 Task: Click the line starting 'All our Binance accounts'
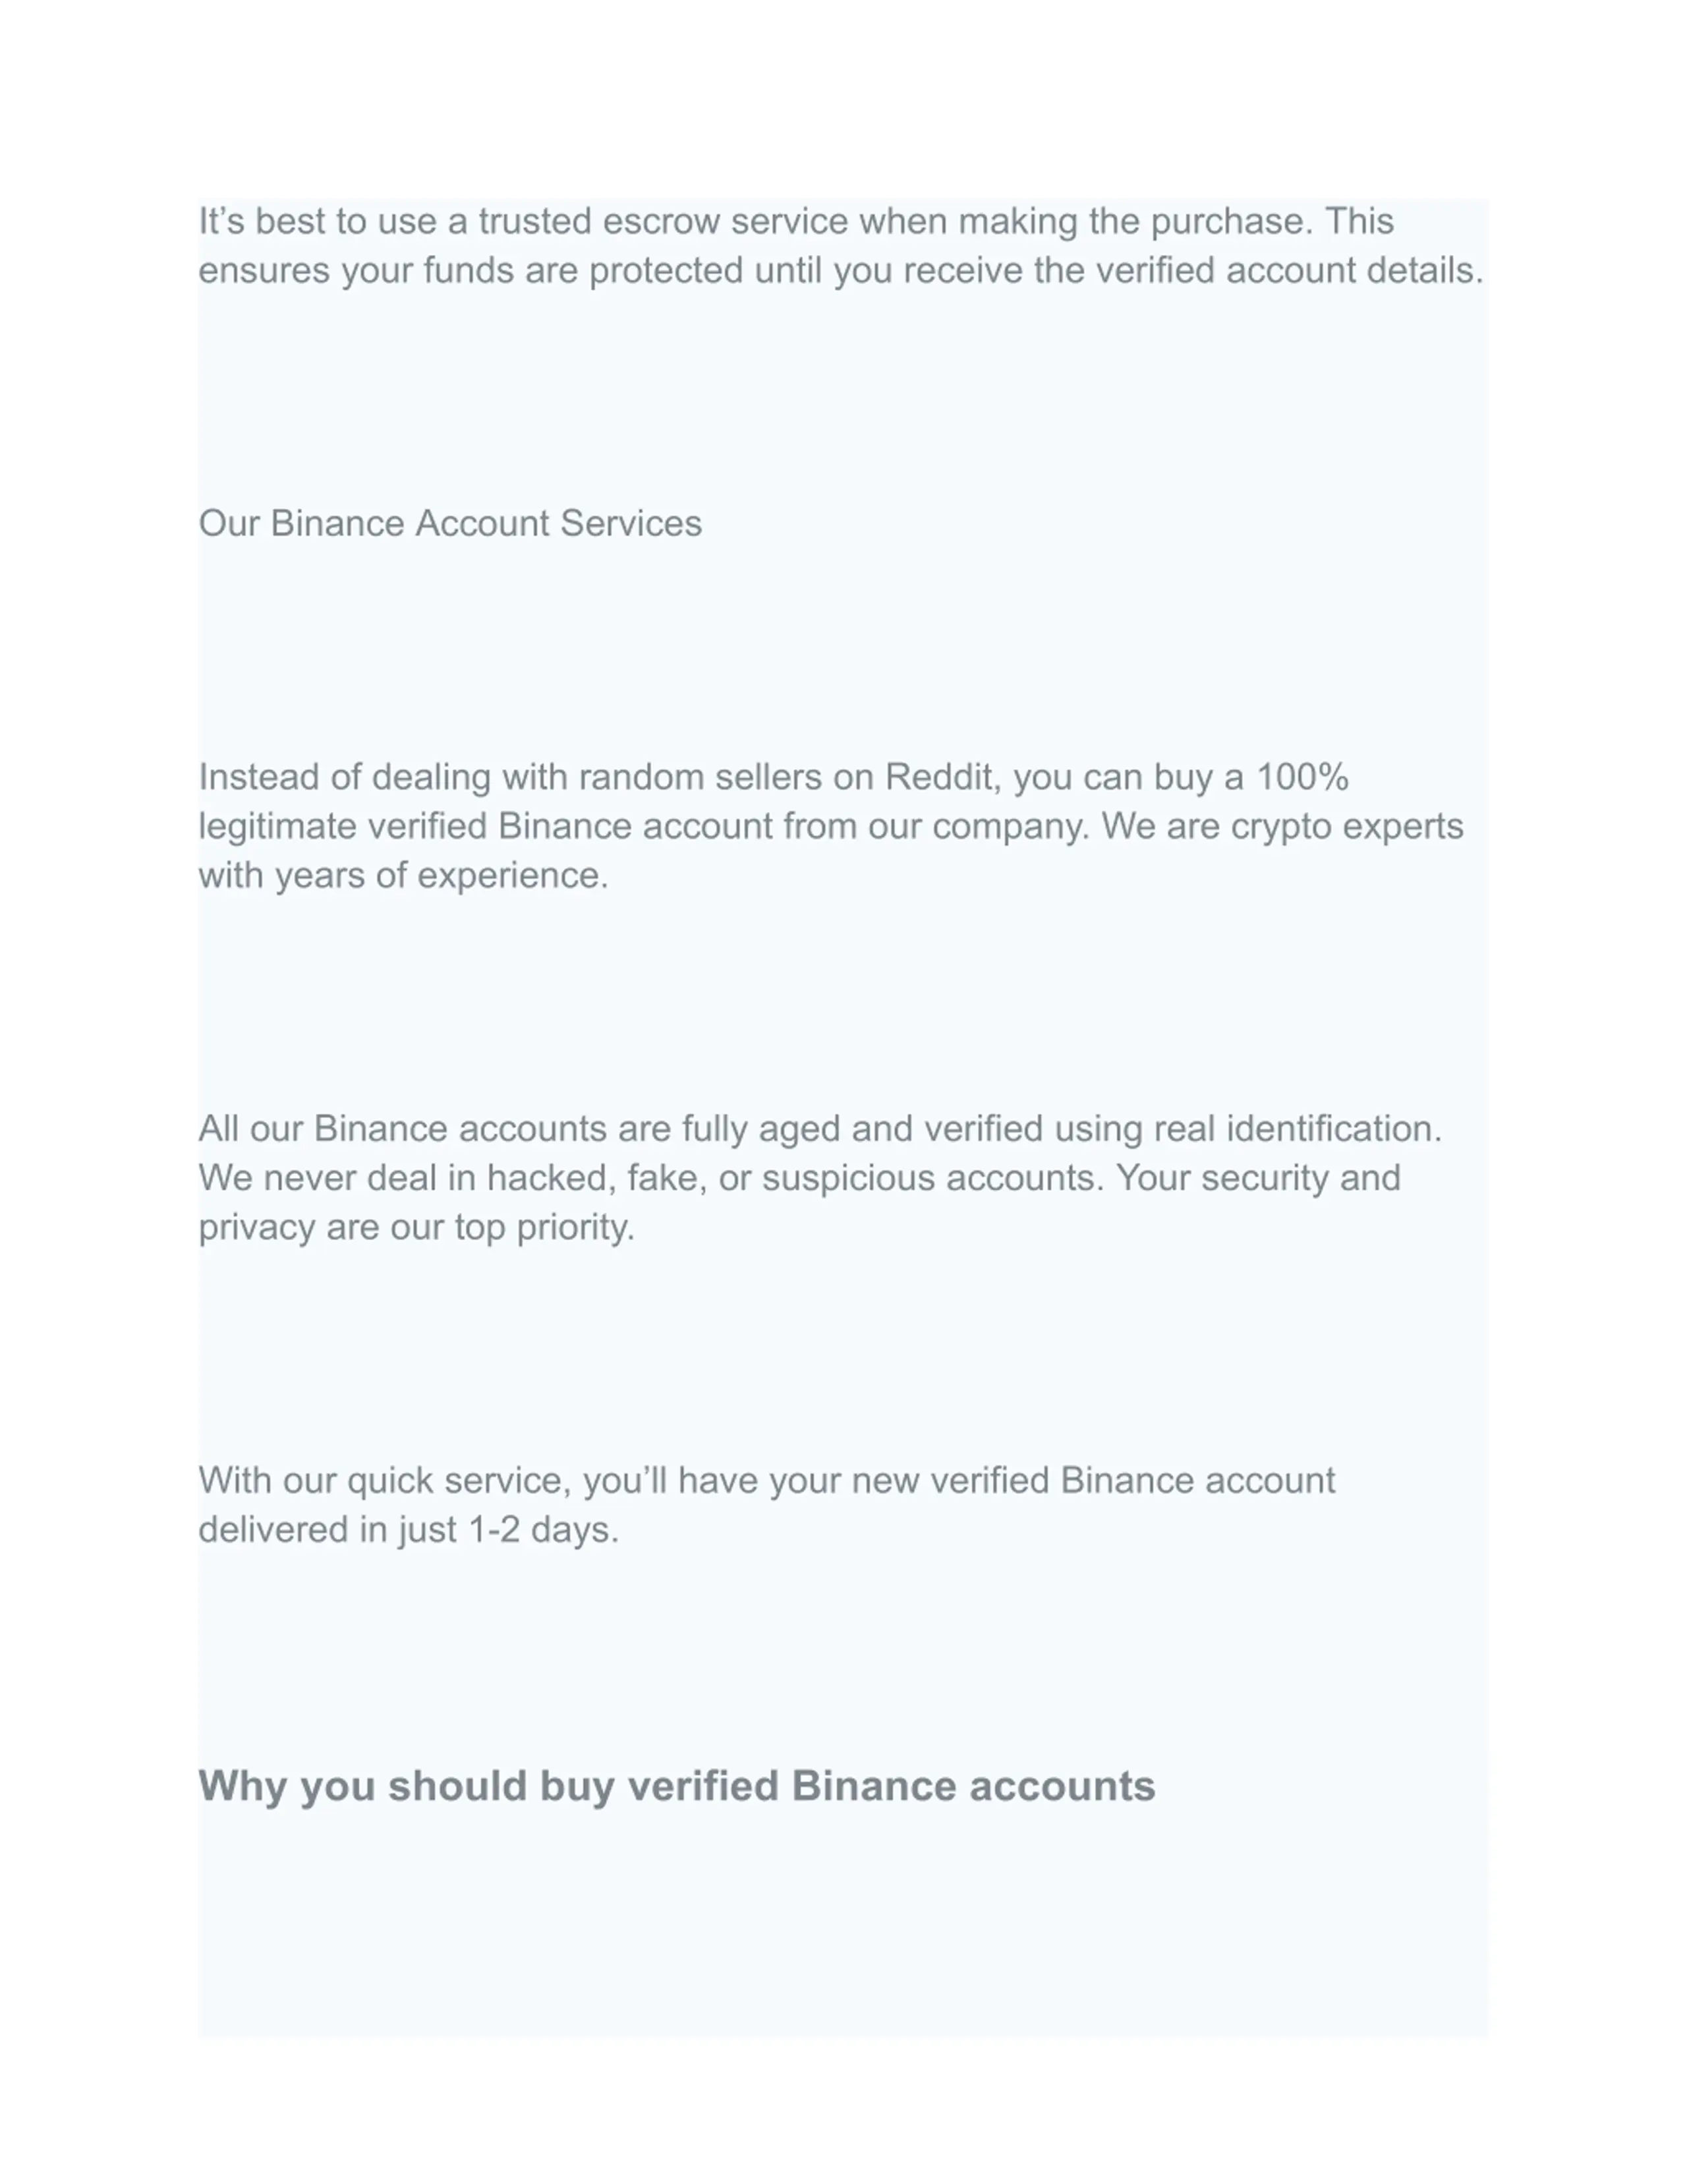tap(820, 1129)
